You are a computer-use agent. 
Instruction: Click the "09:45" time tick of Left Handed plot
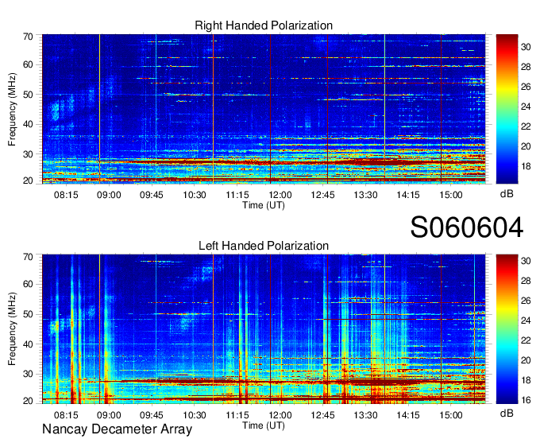[x=152, y=415]
